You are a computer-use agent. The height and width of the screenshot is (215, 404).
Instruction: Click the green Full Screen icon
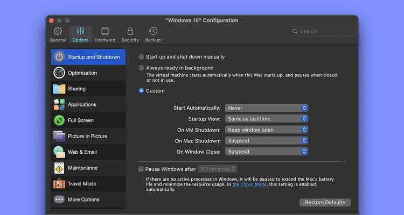coord(59,120)
